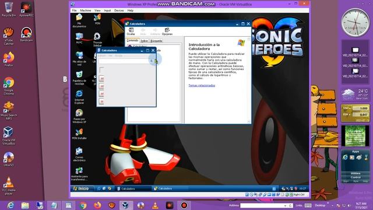Click Ocultar in the Calculadora help toolbar
Image resolution: width=373 pixels, height=210 pixels.
131,32
